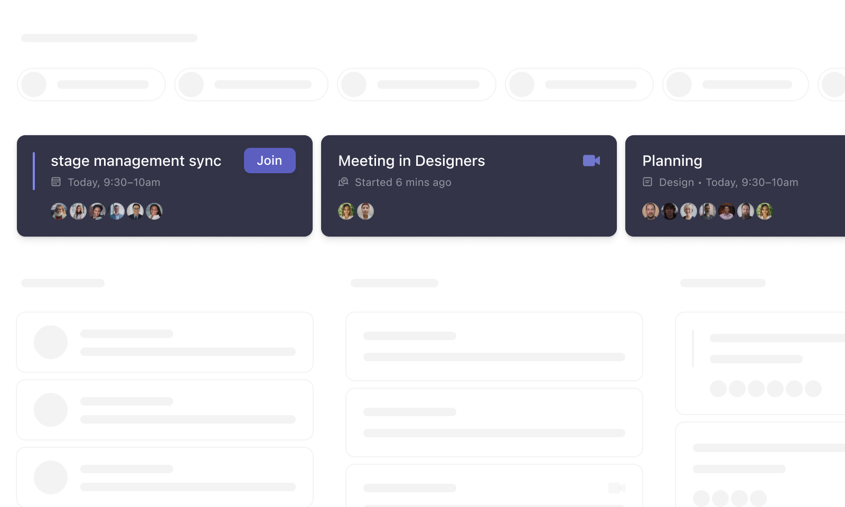Click the Started 6 mins ago text
The width and height of the screenshot is (845, 507).
tap(403, 182)
